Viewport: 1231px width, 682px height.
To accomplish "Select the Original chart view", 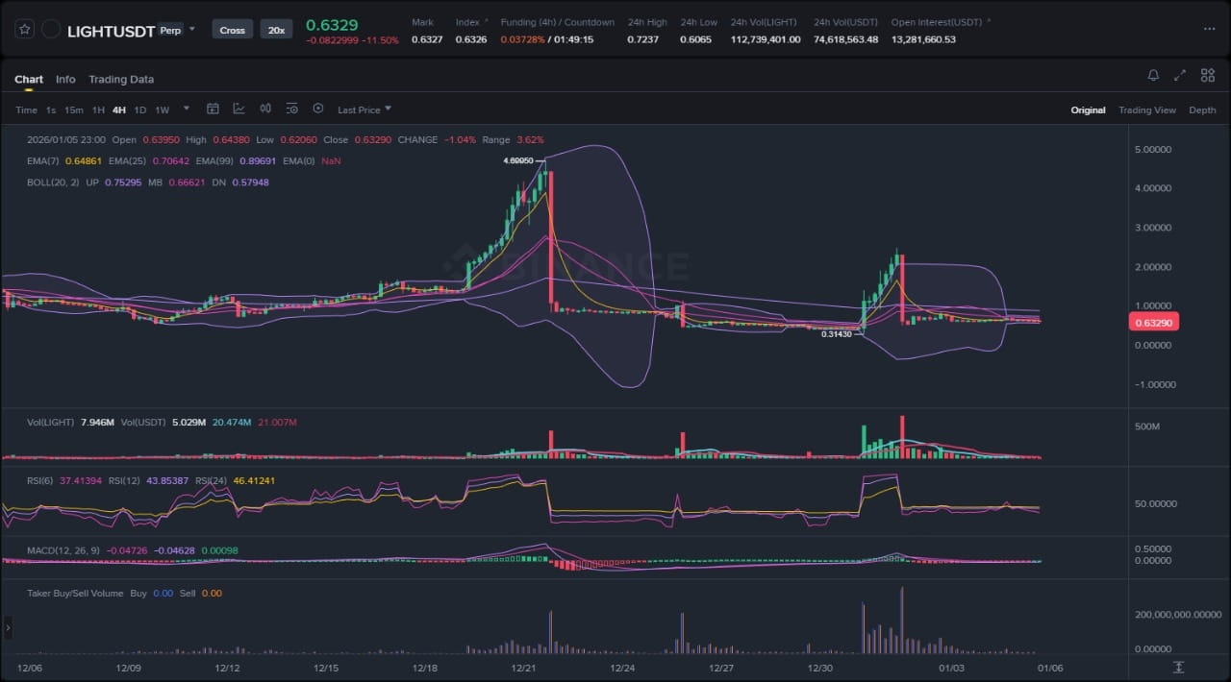I will [x=1088, y=110].
